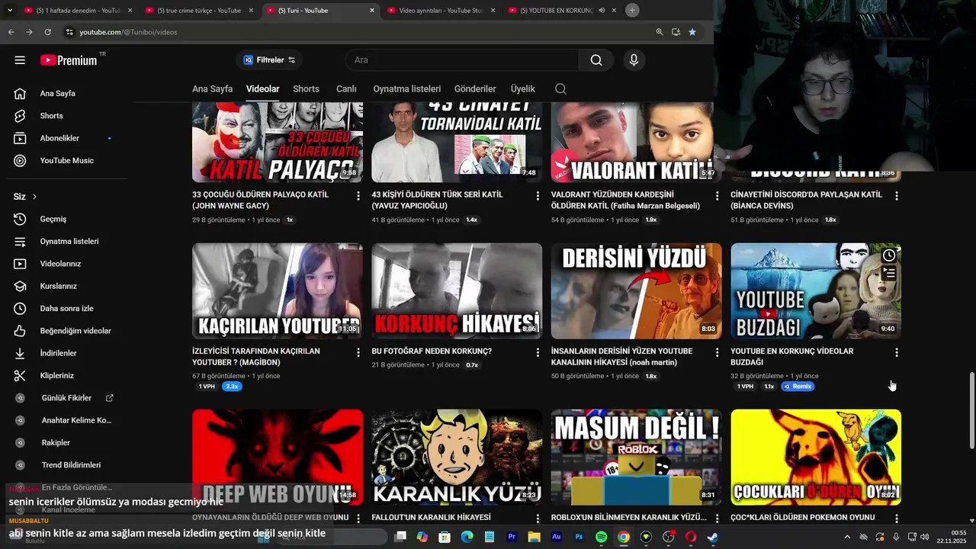This screenshot has width=976, height=549.
Task: Switch to Video ayrıntıları YouTube Studio tab
Action: coord(441,11)
